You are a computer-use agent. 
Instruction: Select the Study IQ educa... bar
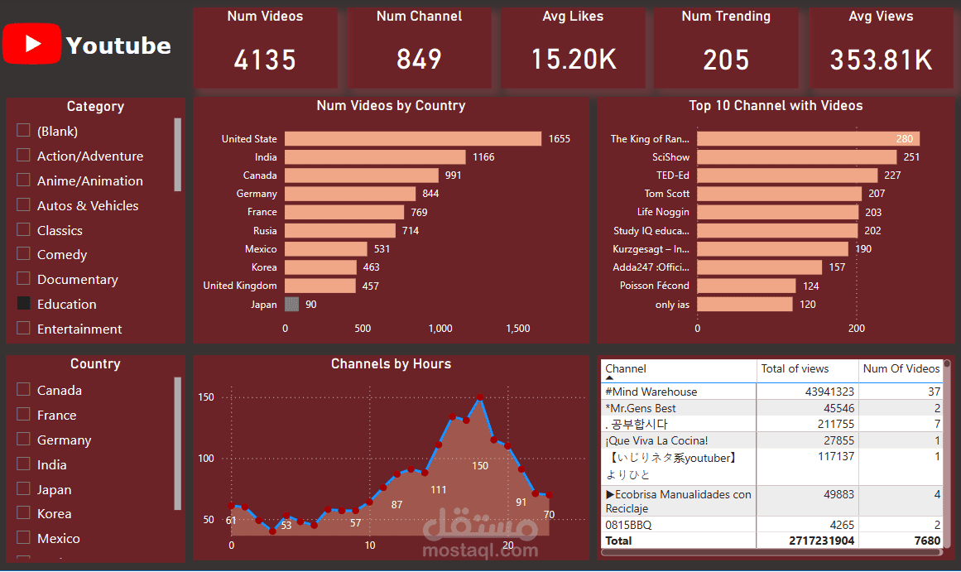coord(777,230)
